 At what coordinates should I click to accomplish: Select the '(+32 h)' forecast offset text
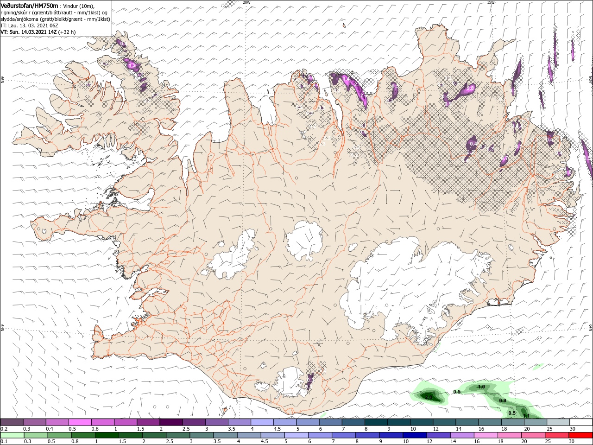(67, 32)
